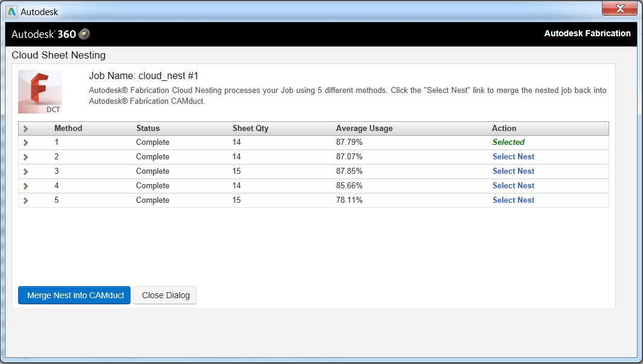
Task: Select Nest for method 2
Action: point(514,157)
